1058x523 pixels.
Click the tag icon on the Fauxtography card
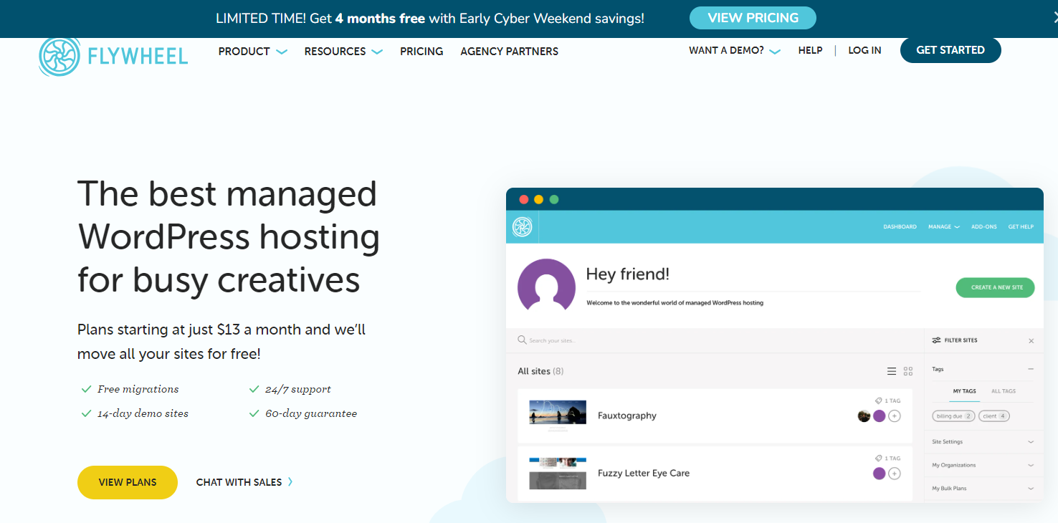[880, 399]
